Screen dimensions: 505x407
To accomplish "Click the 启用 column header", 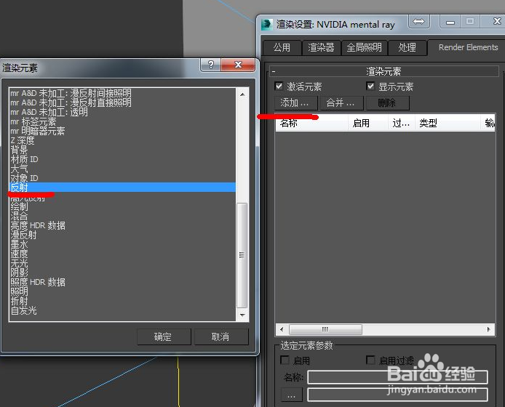I will point(368,123).
